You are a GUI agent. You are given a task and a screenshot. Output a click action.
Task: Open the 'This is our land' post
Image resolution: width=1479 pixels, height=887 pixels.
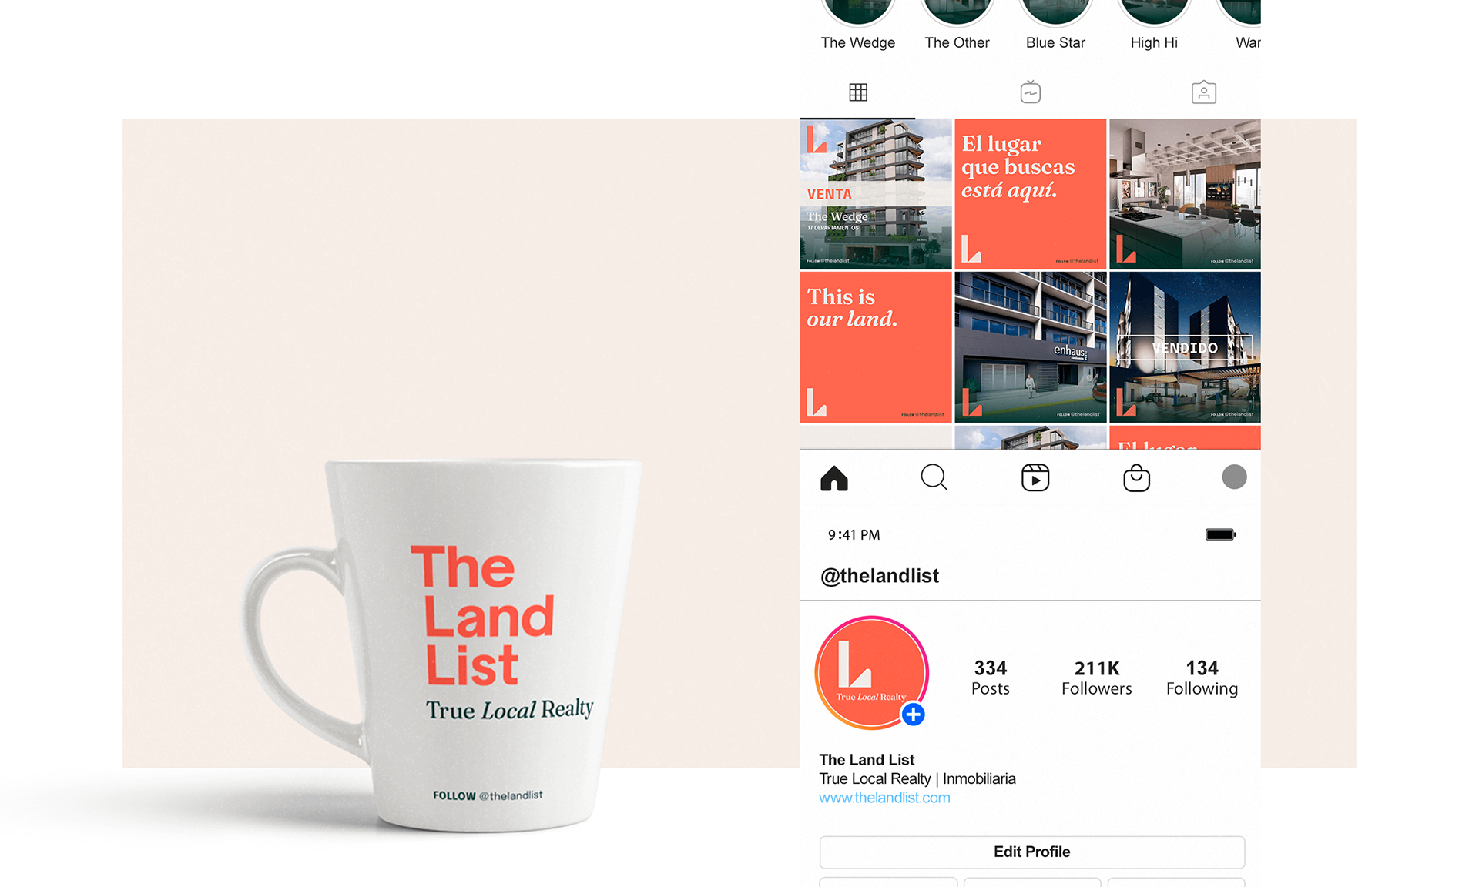[876, 347]
